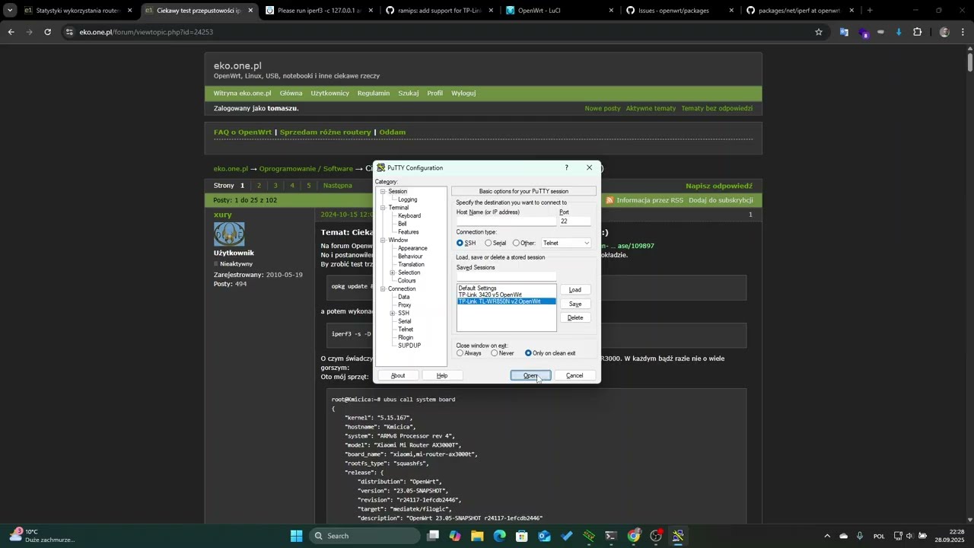
Task: Open new browser tab
Action: pyautogui.click(x=870, y=11)
